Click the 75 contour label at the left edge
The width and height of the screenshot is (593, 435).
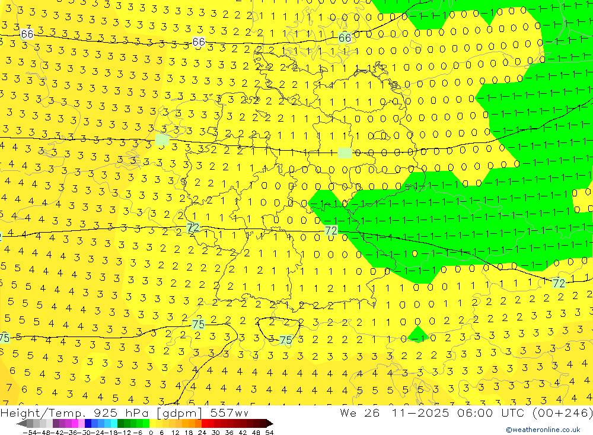[x=4, y=338]
